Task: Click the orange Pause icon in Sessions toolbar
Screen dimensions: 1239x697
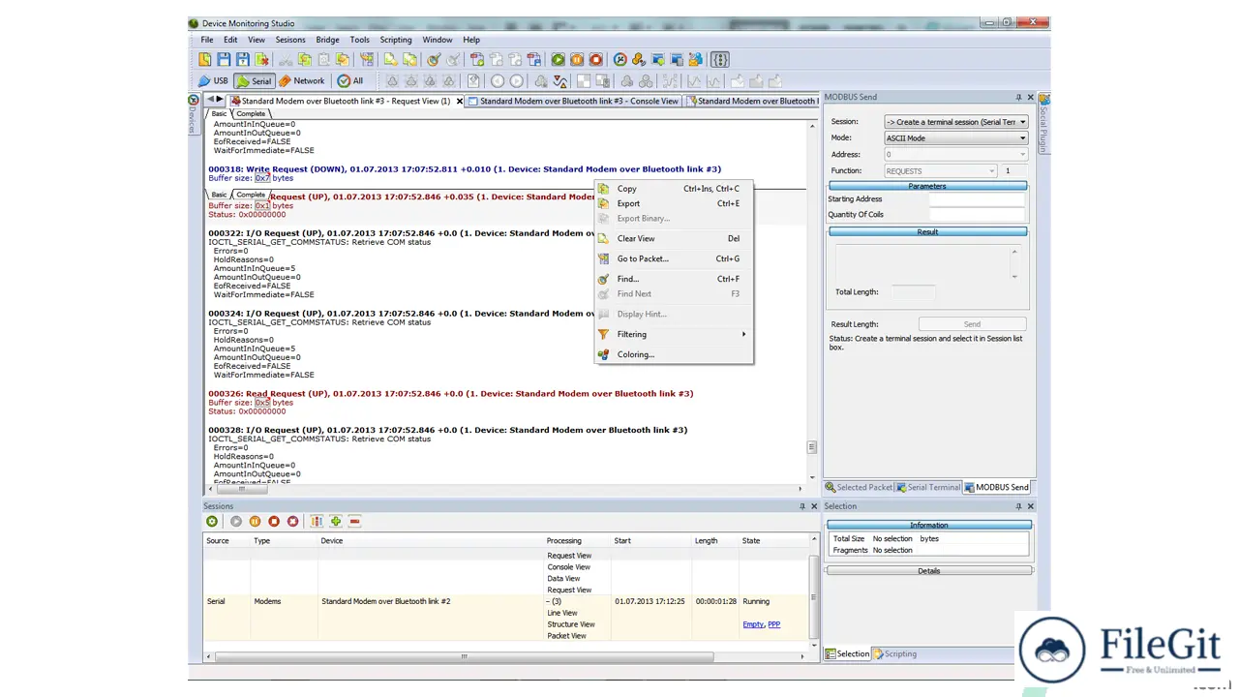Action: (256, 521)
